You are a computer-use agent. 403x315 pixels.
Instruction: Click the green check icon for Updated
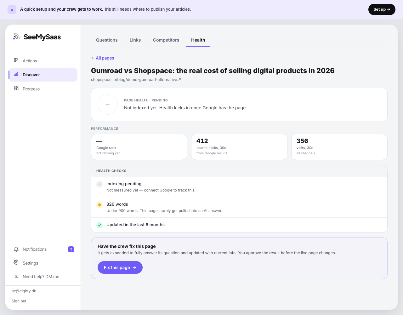(x=99, y=225)
